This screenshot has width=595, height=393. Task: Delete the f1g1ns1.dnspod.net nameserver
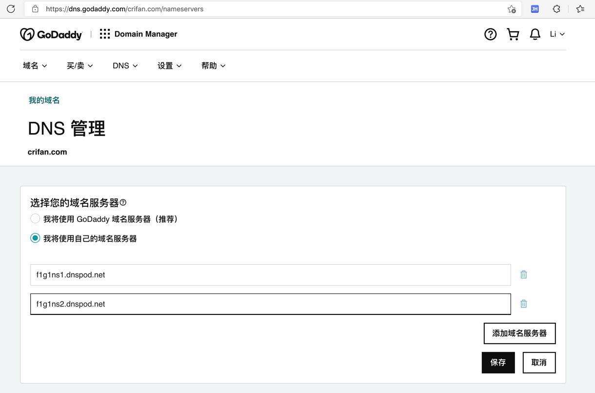click(524, 275)
